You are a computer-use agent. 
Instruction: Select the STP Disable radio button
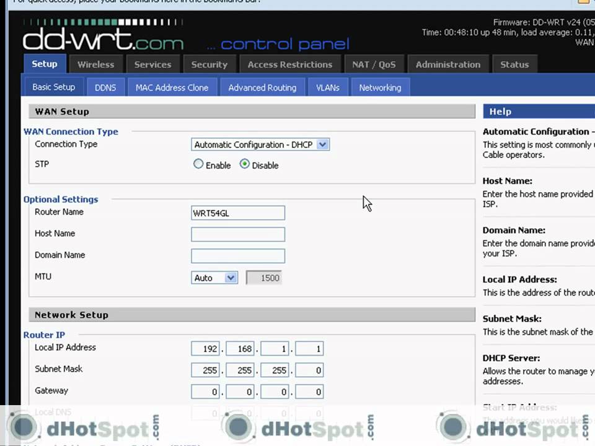pos(245,164)
